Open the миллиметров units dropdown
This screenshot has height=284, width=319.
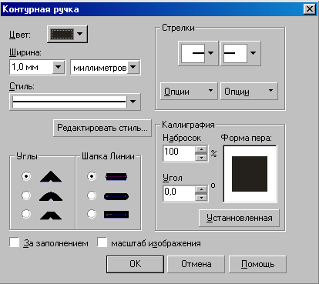tap(133, 67)
